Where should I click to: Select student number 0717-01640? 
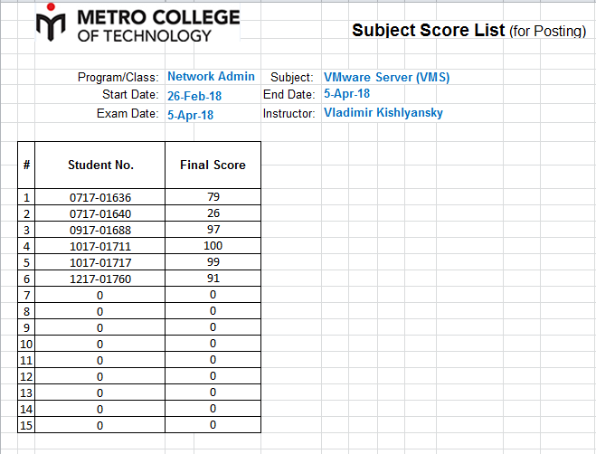coord(100,213)
